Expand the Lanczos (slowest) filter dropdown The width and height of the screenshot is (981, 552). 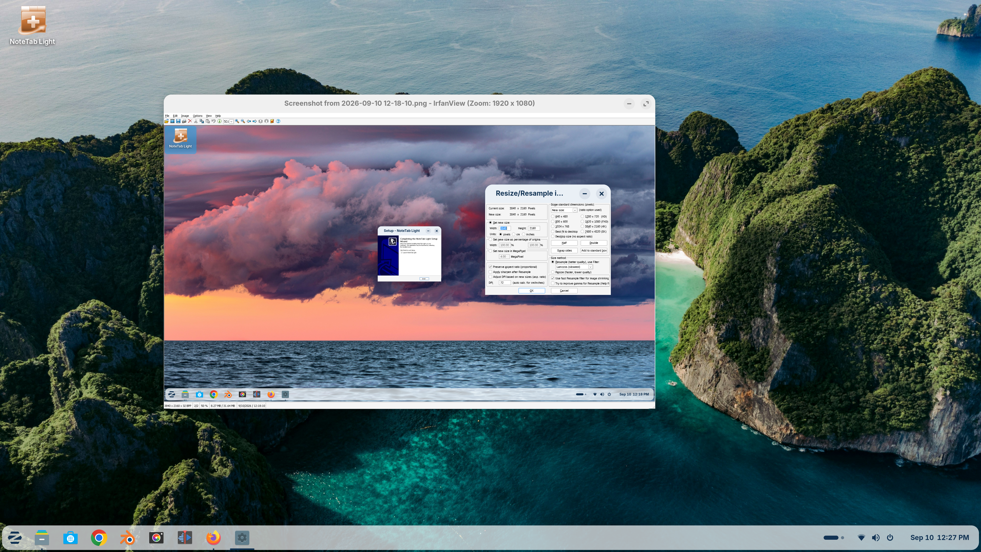pyautogui.click(x=590, y=267)
